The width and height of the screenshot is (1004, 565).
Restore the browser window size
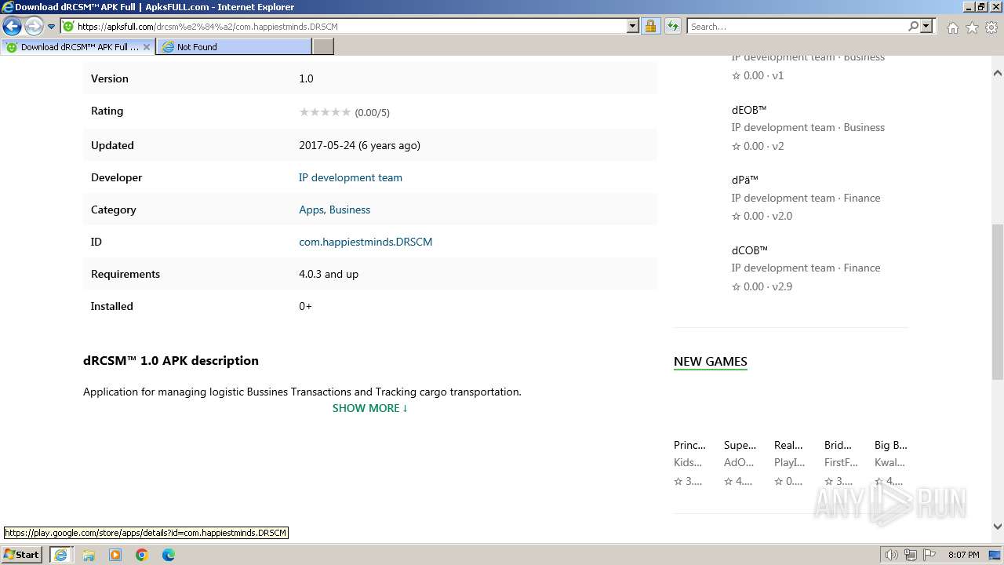(980, 7)
